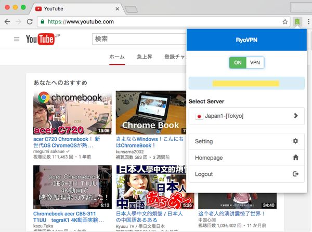Screen dimensions: 312x232
Task: Switch to the 登録チャンネル tab
Action: (x=175, y=57)
